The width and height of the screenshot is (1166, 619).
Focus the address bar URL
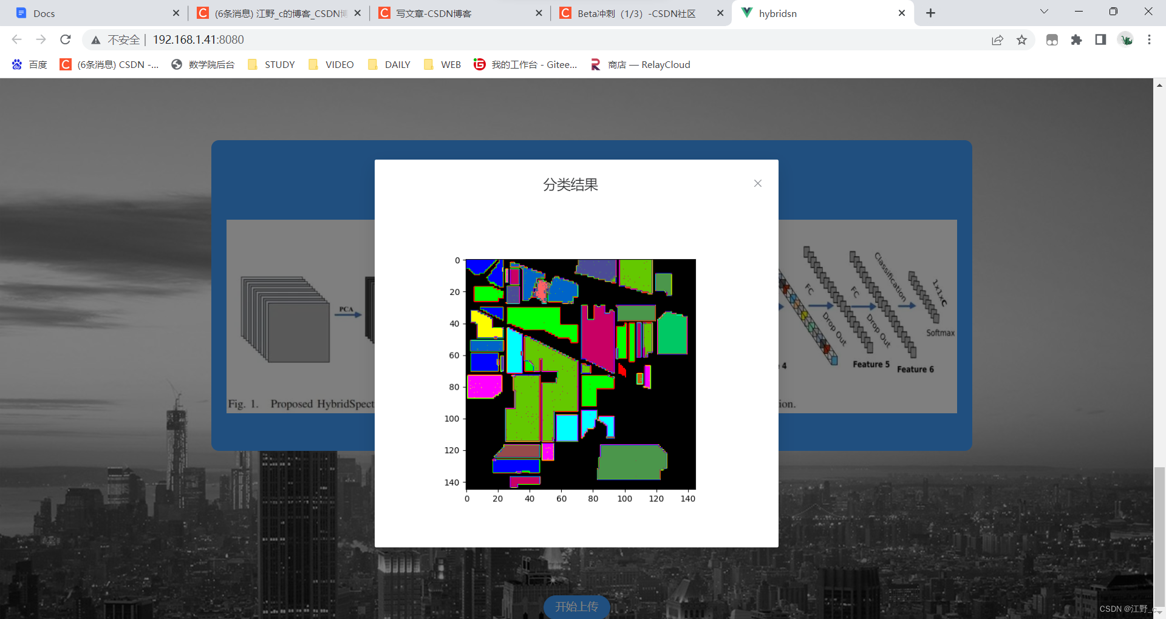[199, 39]
